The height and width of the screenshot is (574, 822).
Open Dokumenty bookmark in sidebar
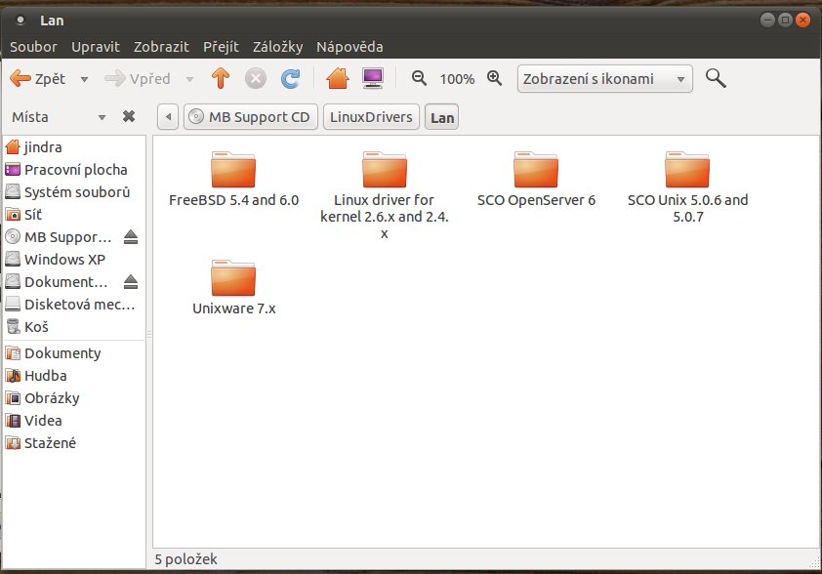point(74,353)
